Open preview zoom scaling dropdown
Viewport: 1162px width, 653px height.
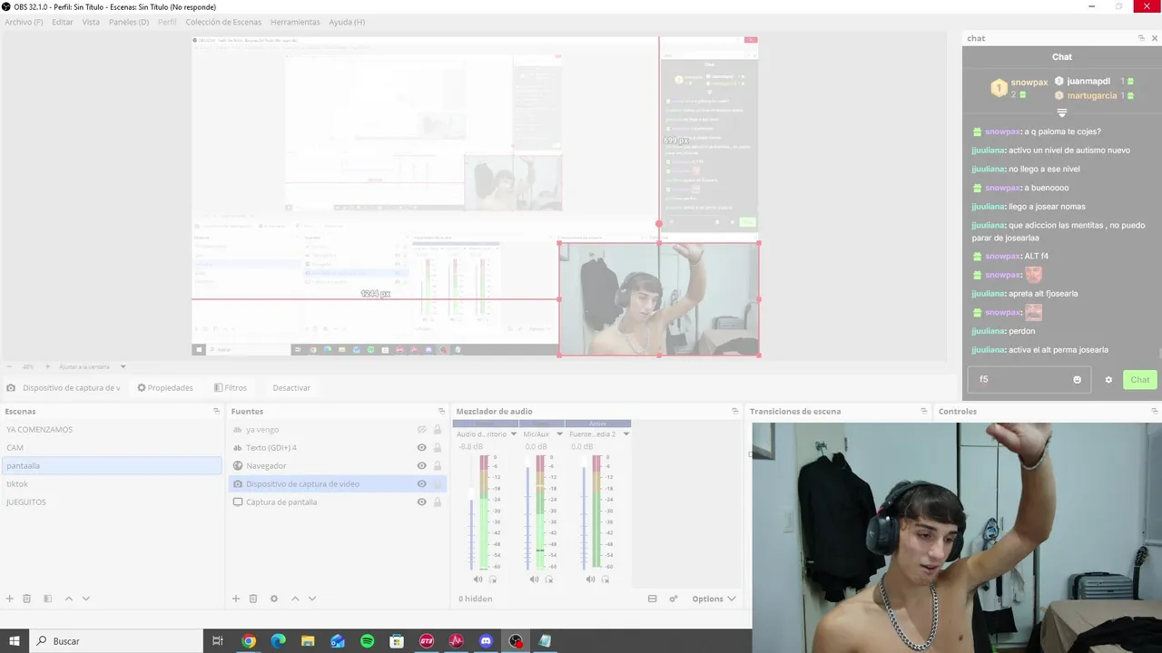(123, 367)
